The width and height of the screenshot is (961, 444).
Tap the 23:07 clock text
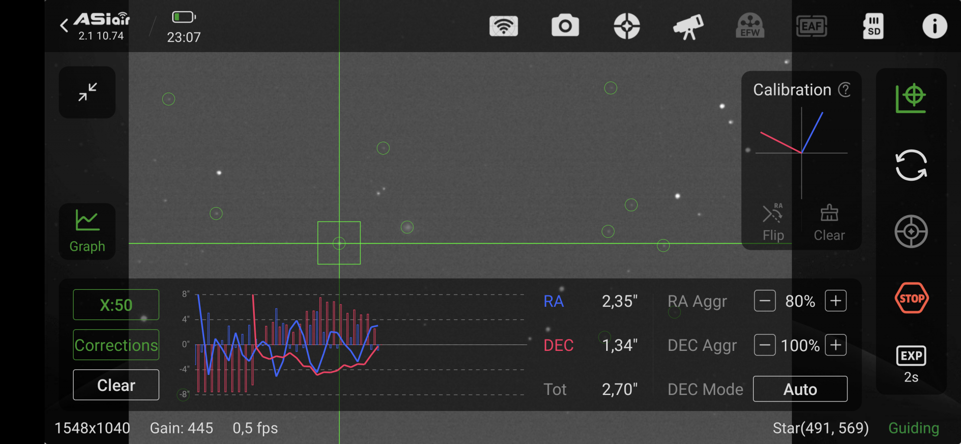[184, 38]
